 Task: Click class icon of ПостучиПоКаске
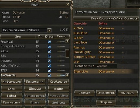click(49, 46)
